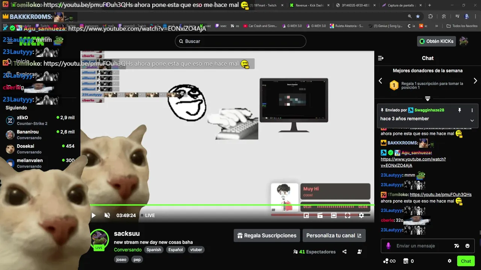Jump to LIVE in the player
The image size is (481, 270).
148,215
